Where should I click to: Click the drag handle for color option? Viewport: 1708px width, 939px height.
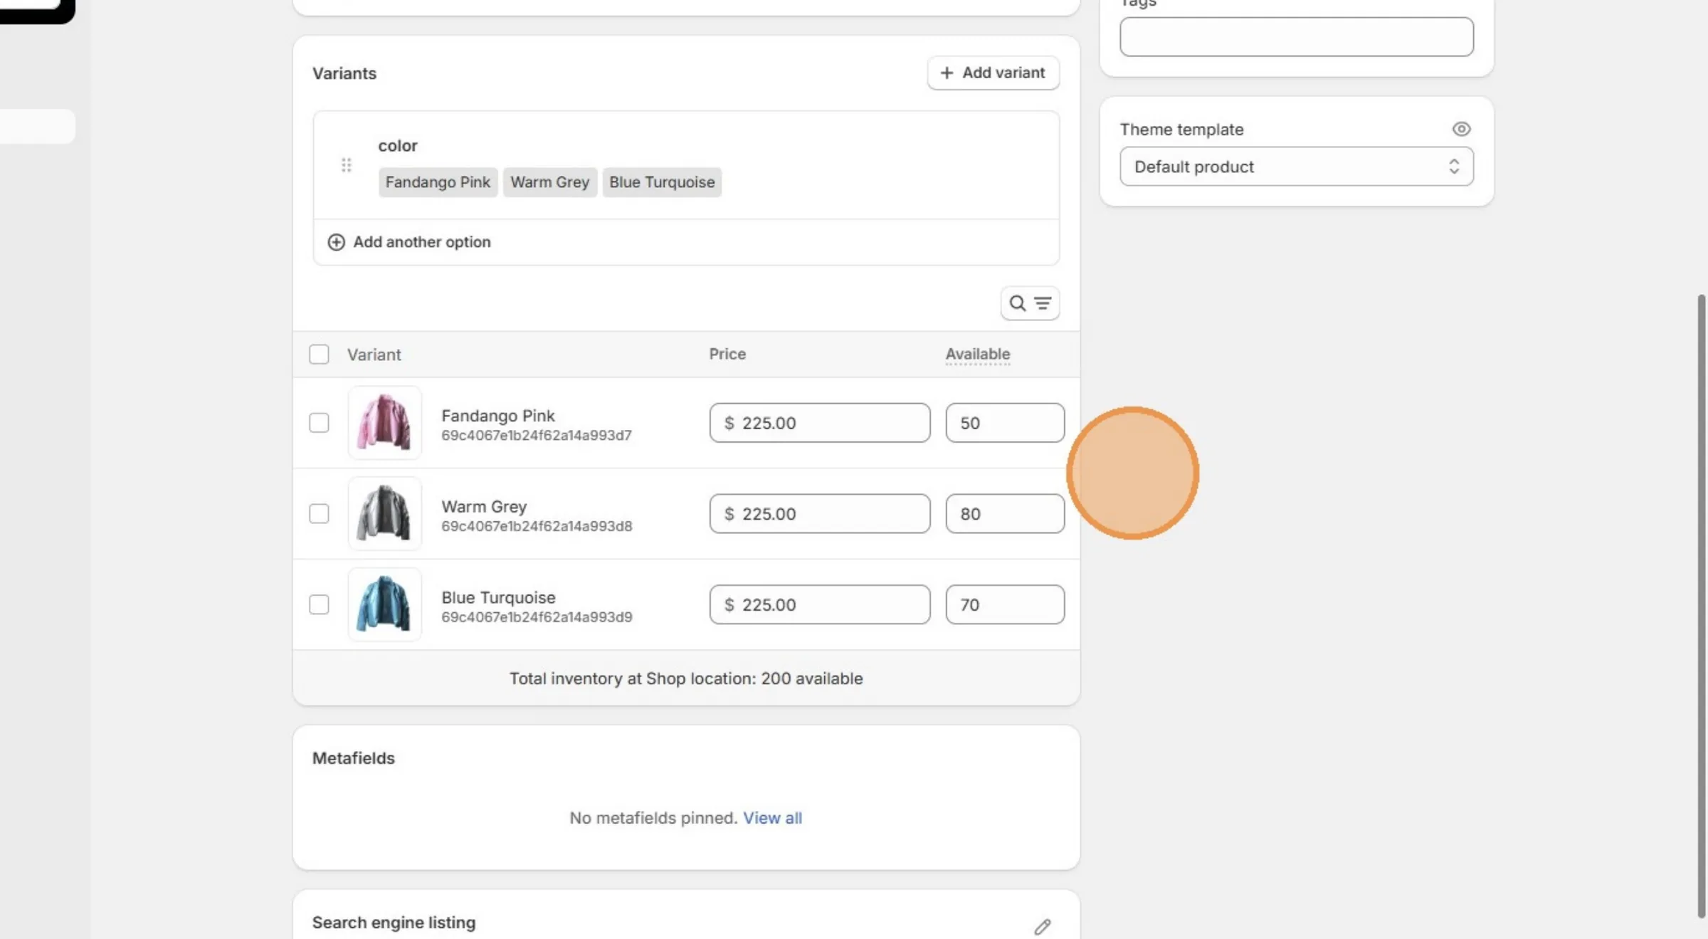point(346,165)
